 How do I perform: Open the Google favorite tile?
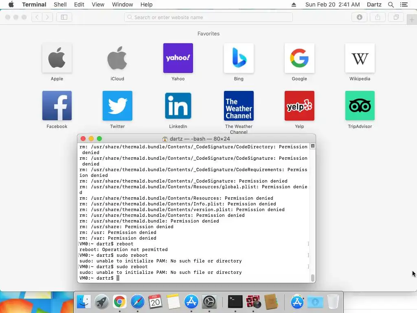coord(299,58)
